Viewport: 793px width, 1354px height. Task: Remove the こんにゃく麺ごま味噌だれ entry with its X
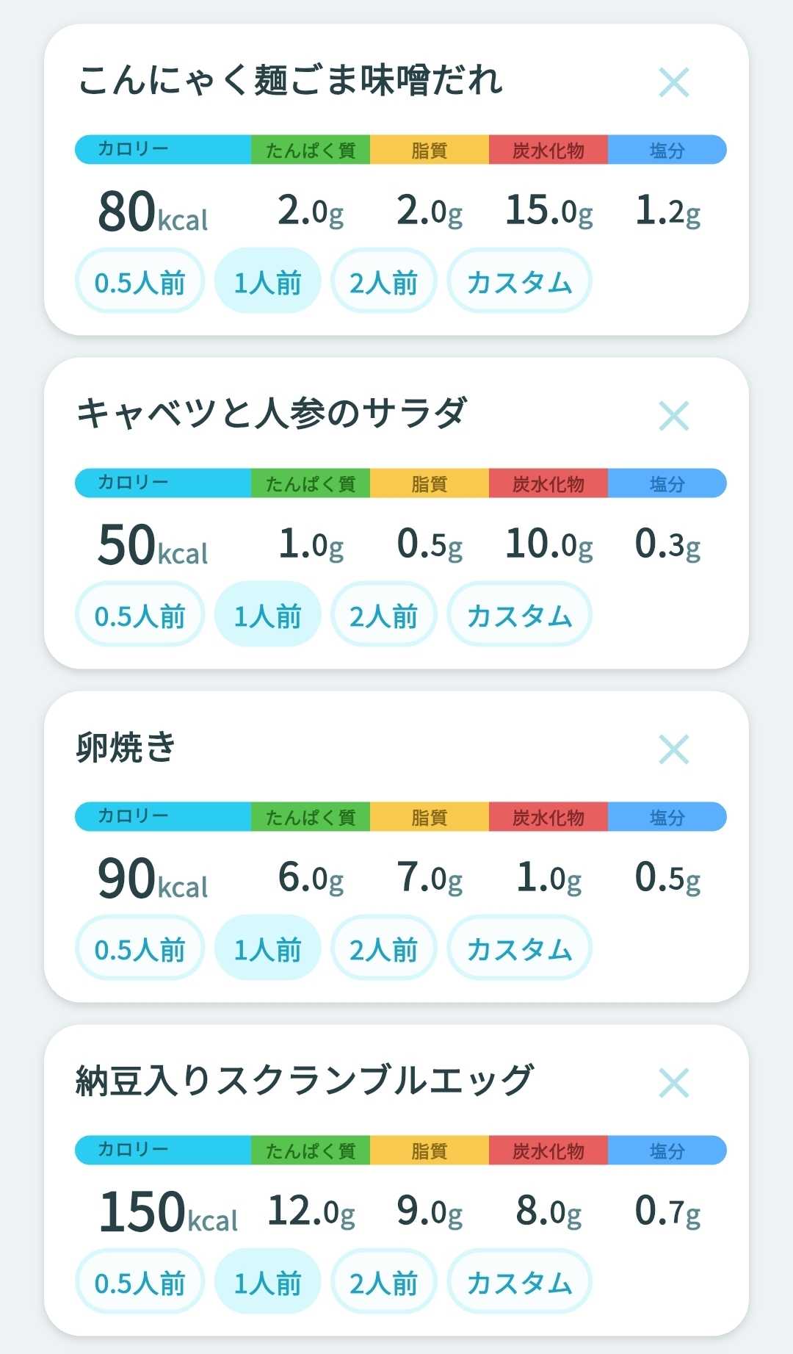(x=673, y=82)
